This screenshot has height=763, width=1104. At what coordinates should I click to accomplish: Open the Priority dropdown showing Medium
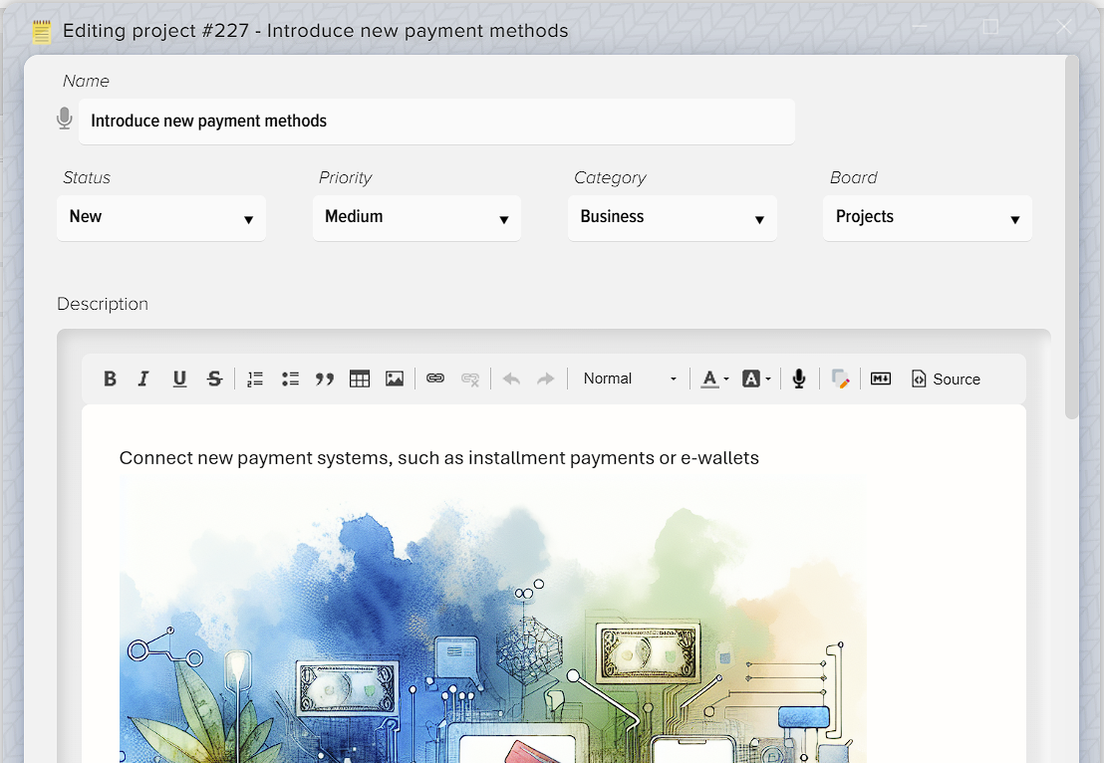tap(416, 217)
